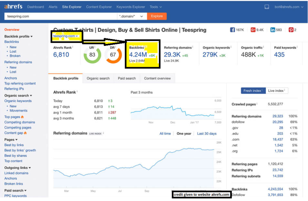
Task: Open Top referring content link
Action: tap(20, 84)
